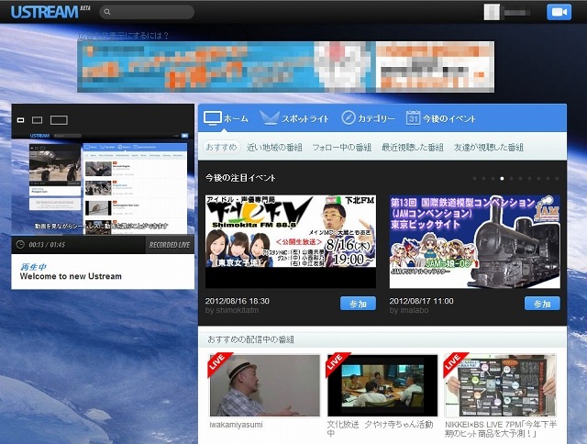This screenshot has height=444, width=587.
Task: Select the フォロー中の番組 filter
Action: pyautogui.click(x=342, y=148)
